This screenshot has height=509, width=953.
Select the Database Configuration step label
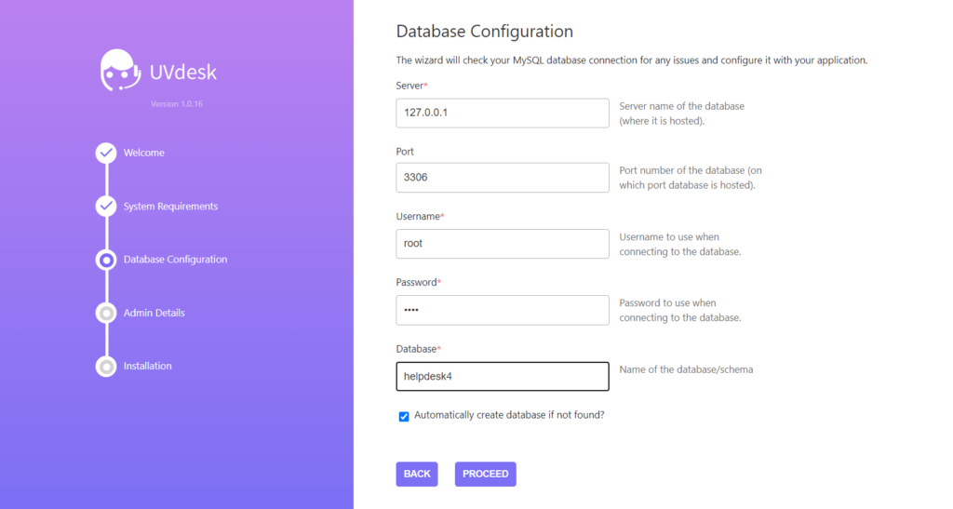[x=176, y=260]
